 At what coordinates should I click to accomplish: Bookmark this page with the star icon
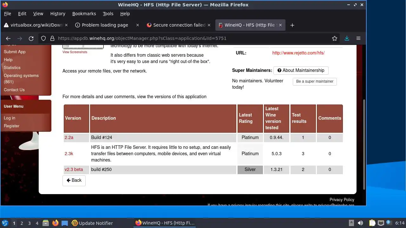point(335,38)
